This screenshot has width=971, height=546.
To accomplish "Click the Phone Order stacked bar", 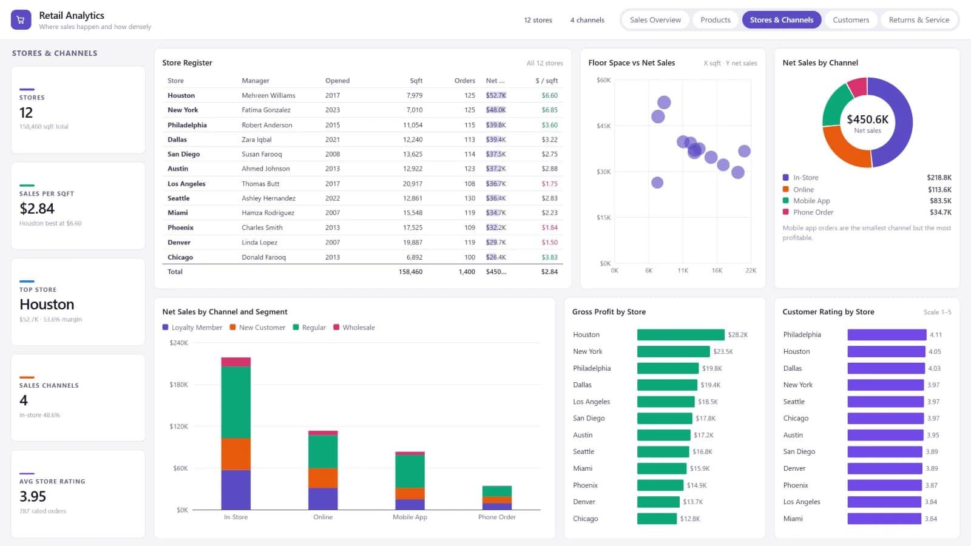I will point(497,498).
